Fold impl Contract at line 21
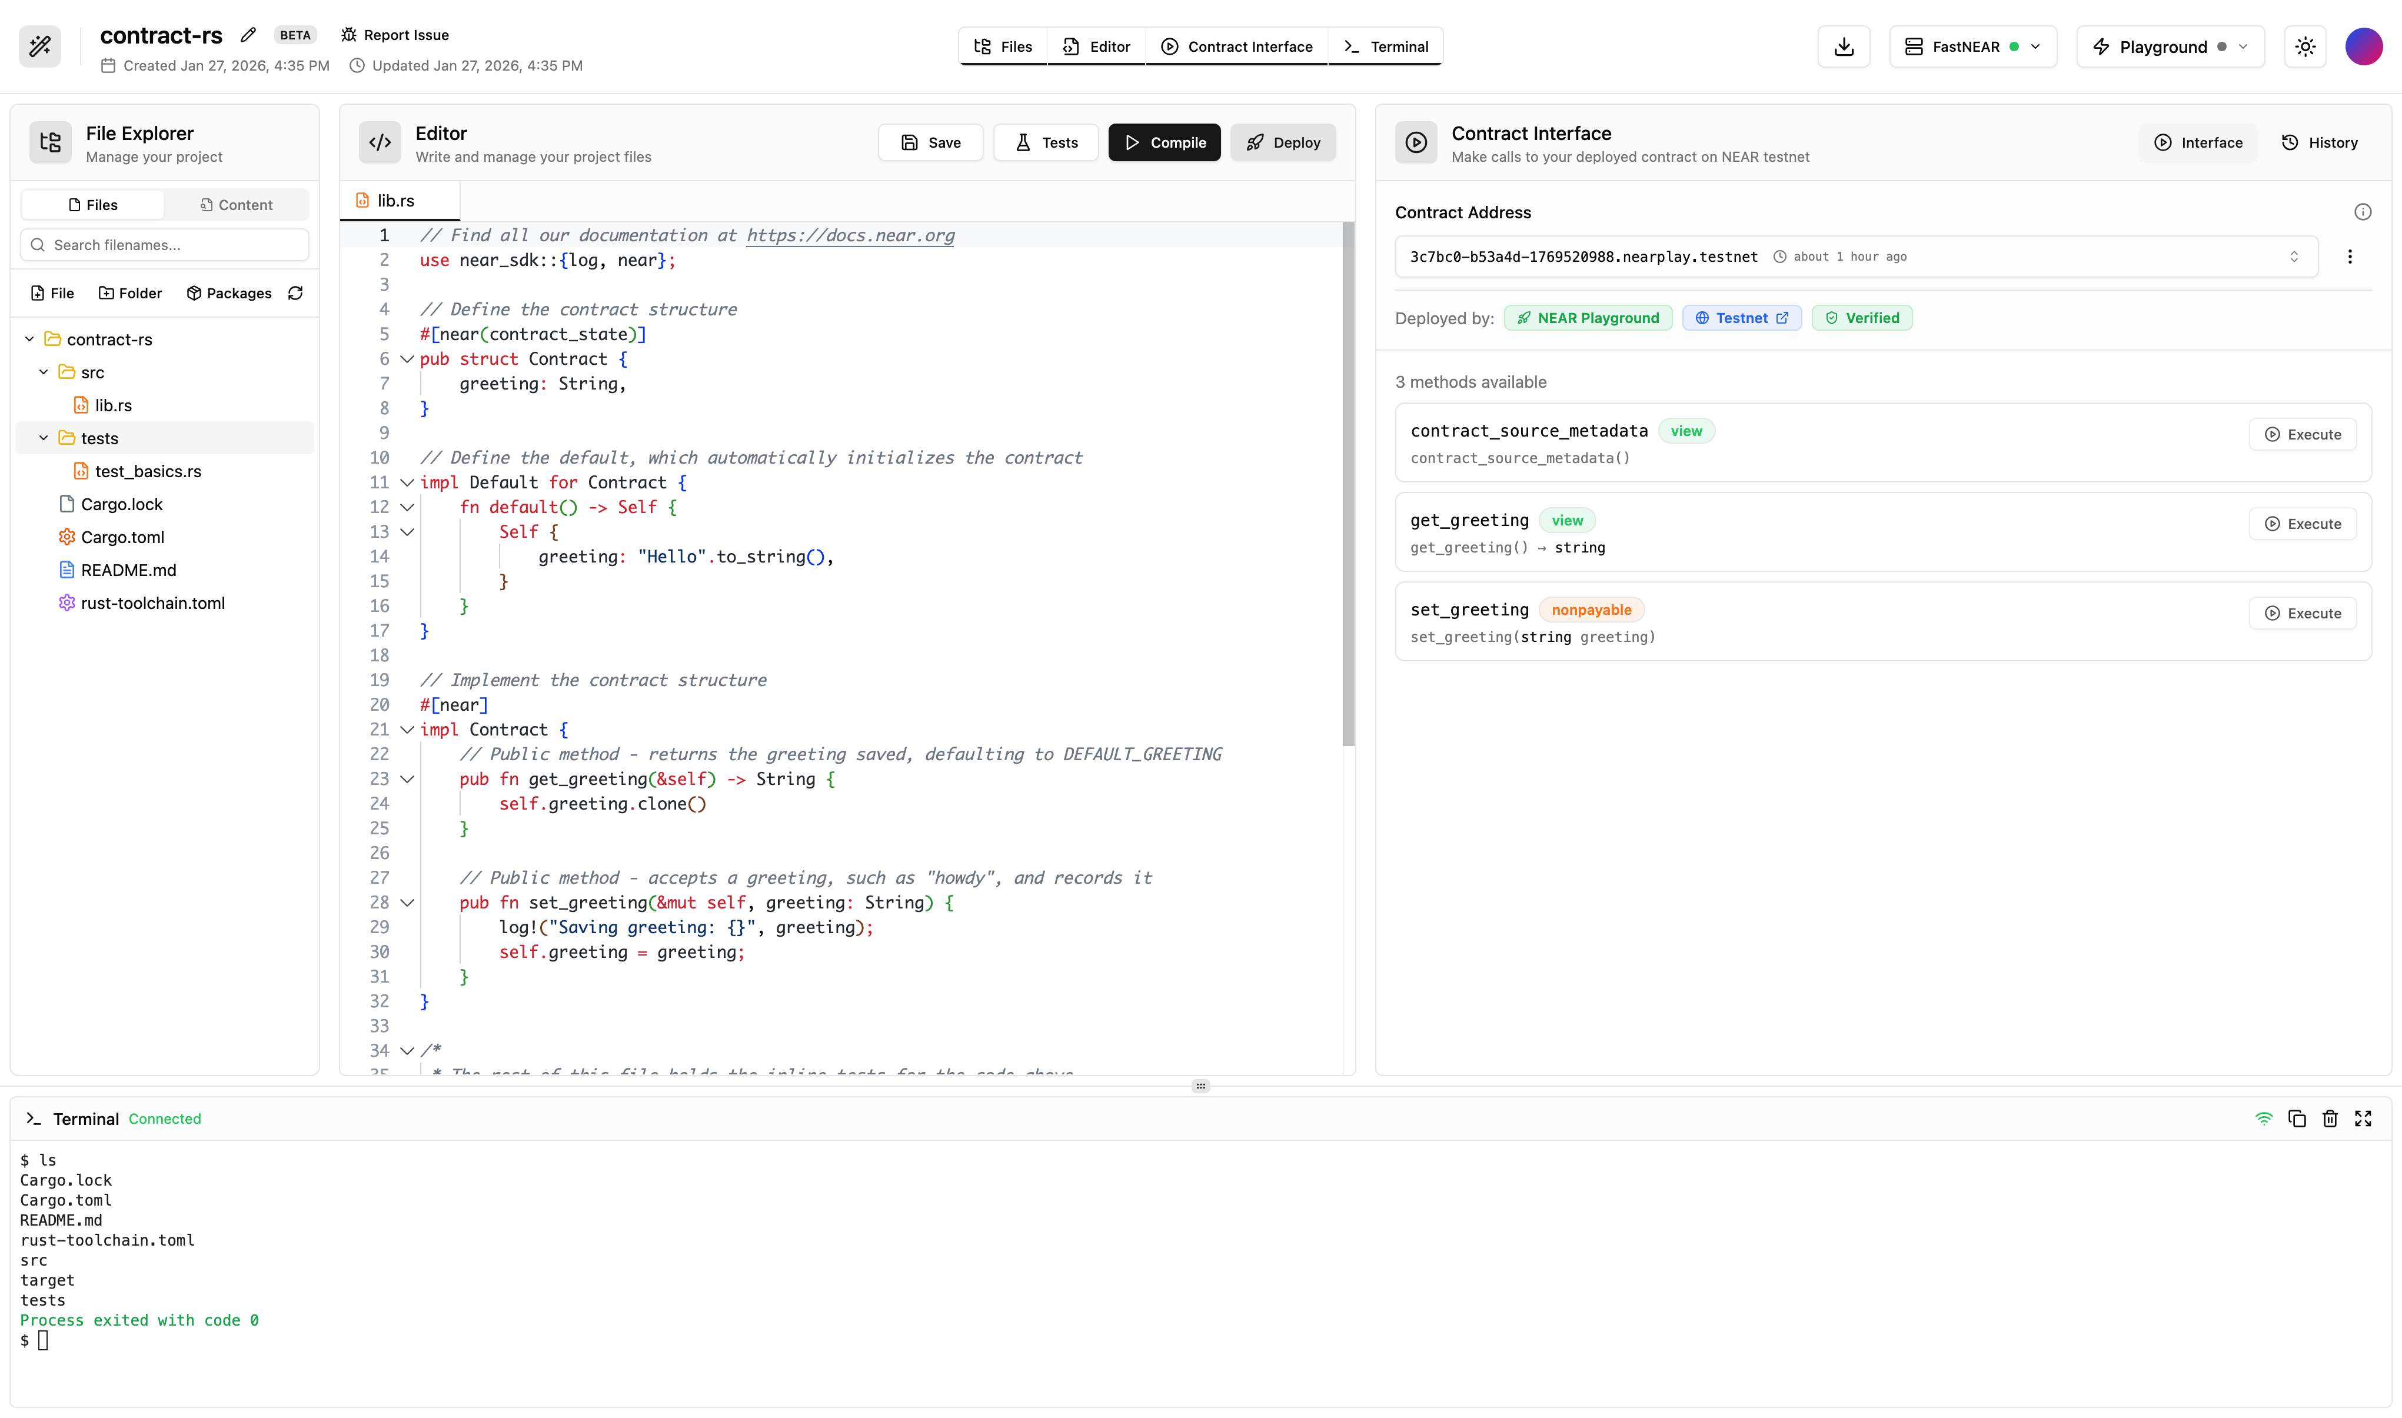 click(x=407, y=730)
